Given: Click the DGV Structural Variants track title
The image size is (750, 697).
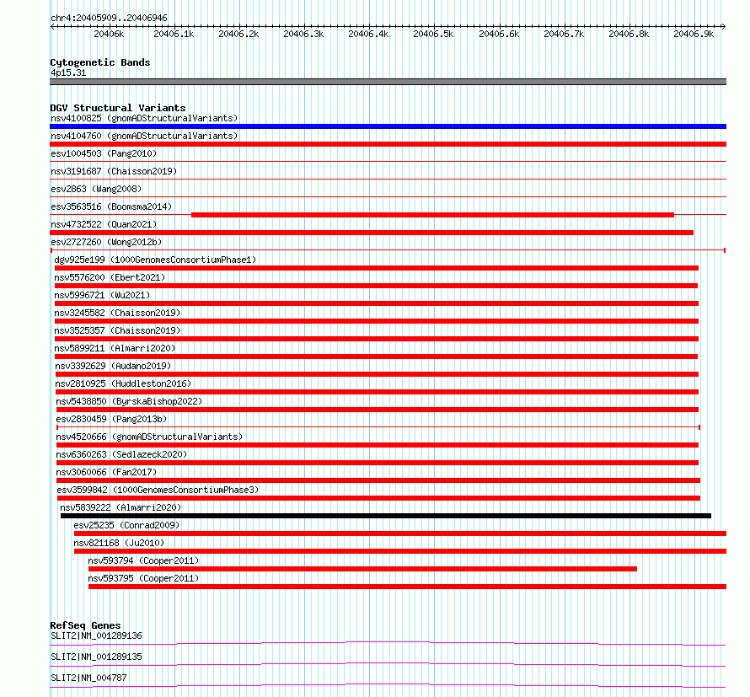Looking at the screenshot, I should (x=118, y=108).
